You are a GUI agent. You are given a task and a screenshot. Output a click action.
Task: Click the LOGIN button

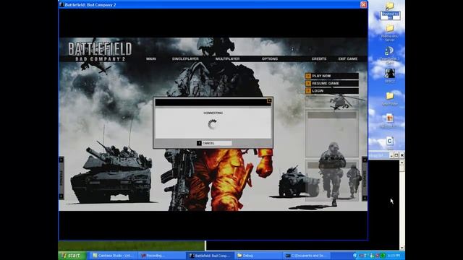coord(332,91)
